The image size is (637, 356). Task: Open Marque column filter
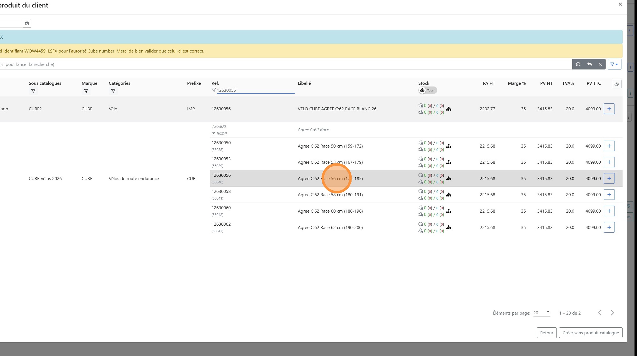(86, 91)
